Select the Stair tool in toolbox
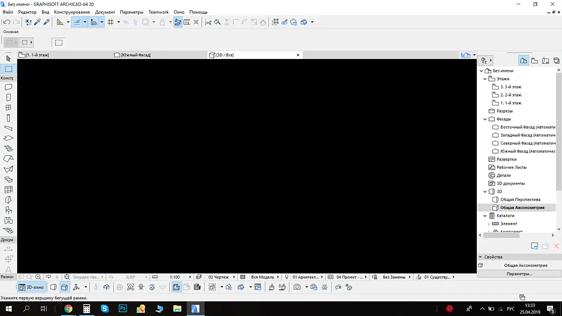The height and width of the screenshot is (316, 562). point(8,148)
